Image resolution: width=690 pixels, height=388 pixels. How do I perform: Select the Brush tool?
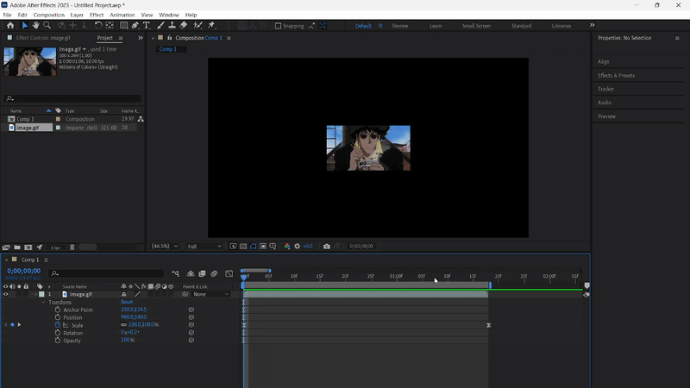160,26
